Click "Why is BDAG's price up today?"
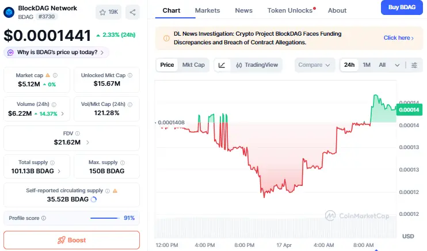 point(56,52)
